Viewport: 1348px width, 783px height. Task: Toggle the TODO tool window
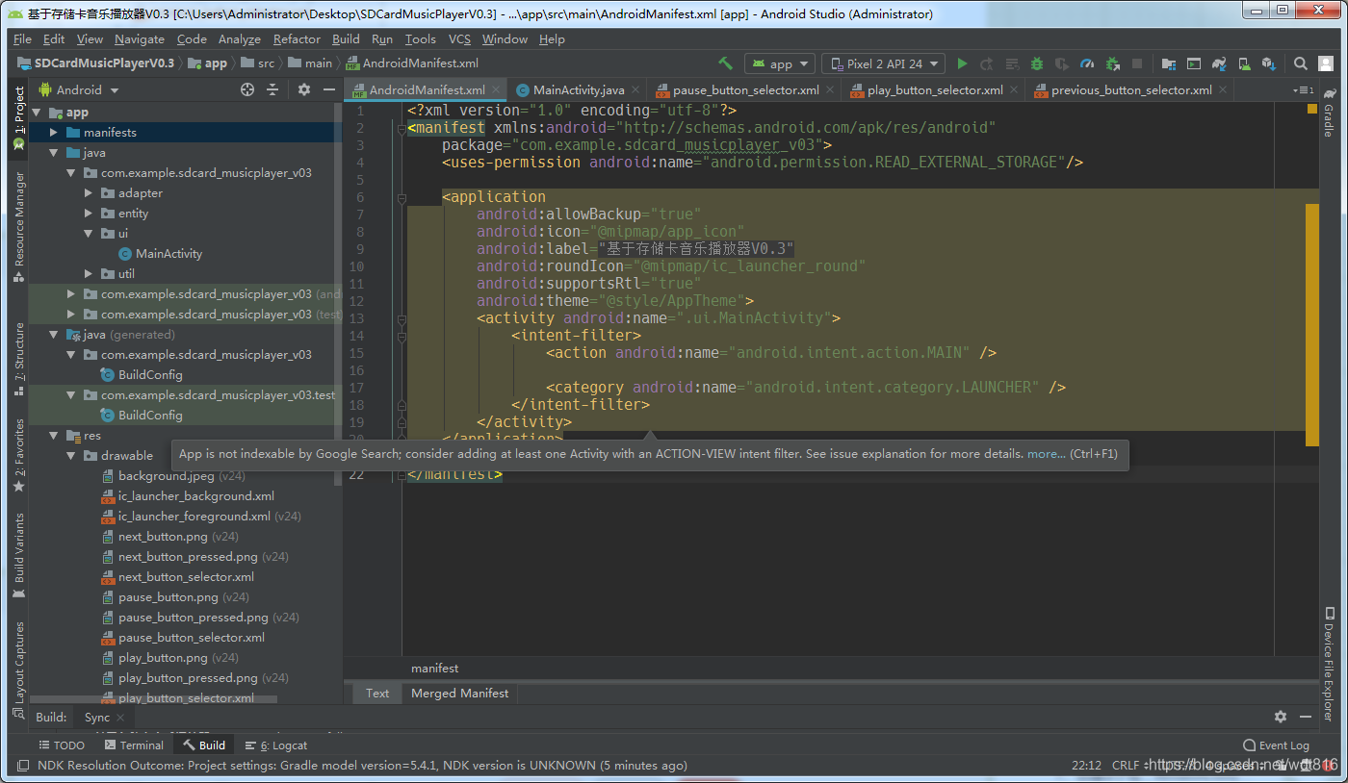tap(62, 745)
